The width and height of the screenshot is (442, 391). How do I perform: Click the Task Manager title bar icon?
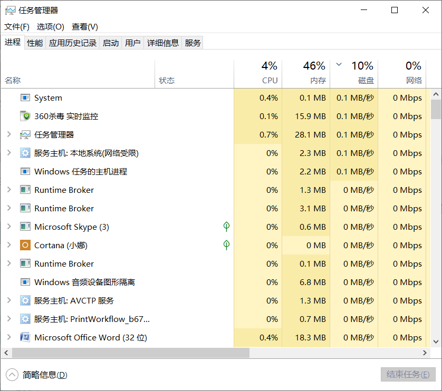pos(11,11)
